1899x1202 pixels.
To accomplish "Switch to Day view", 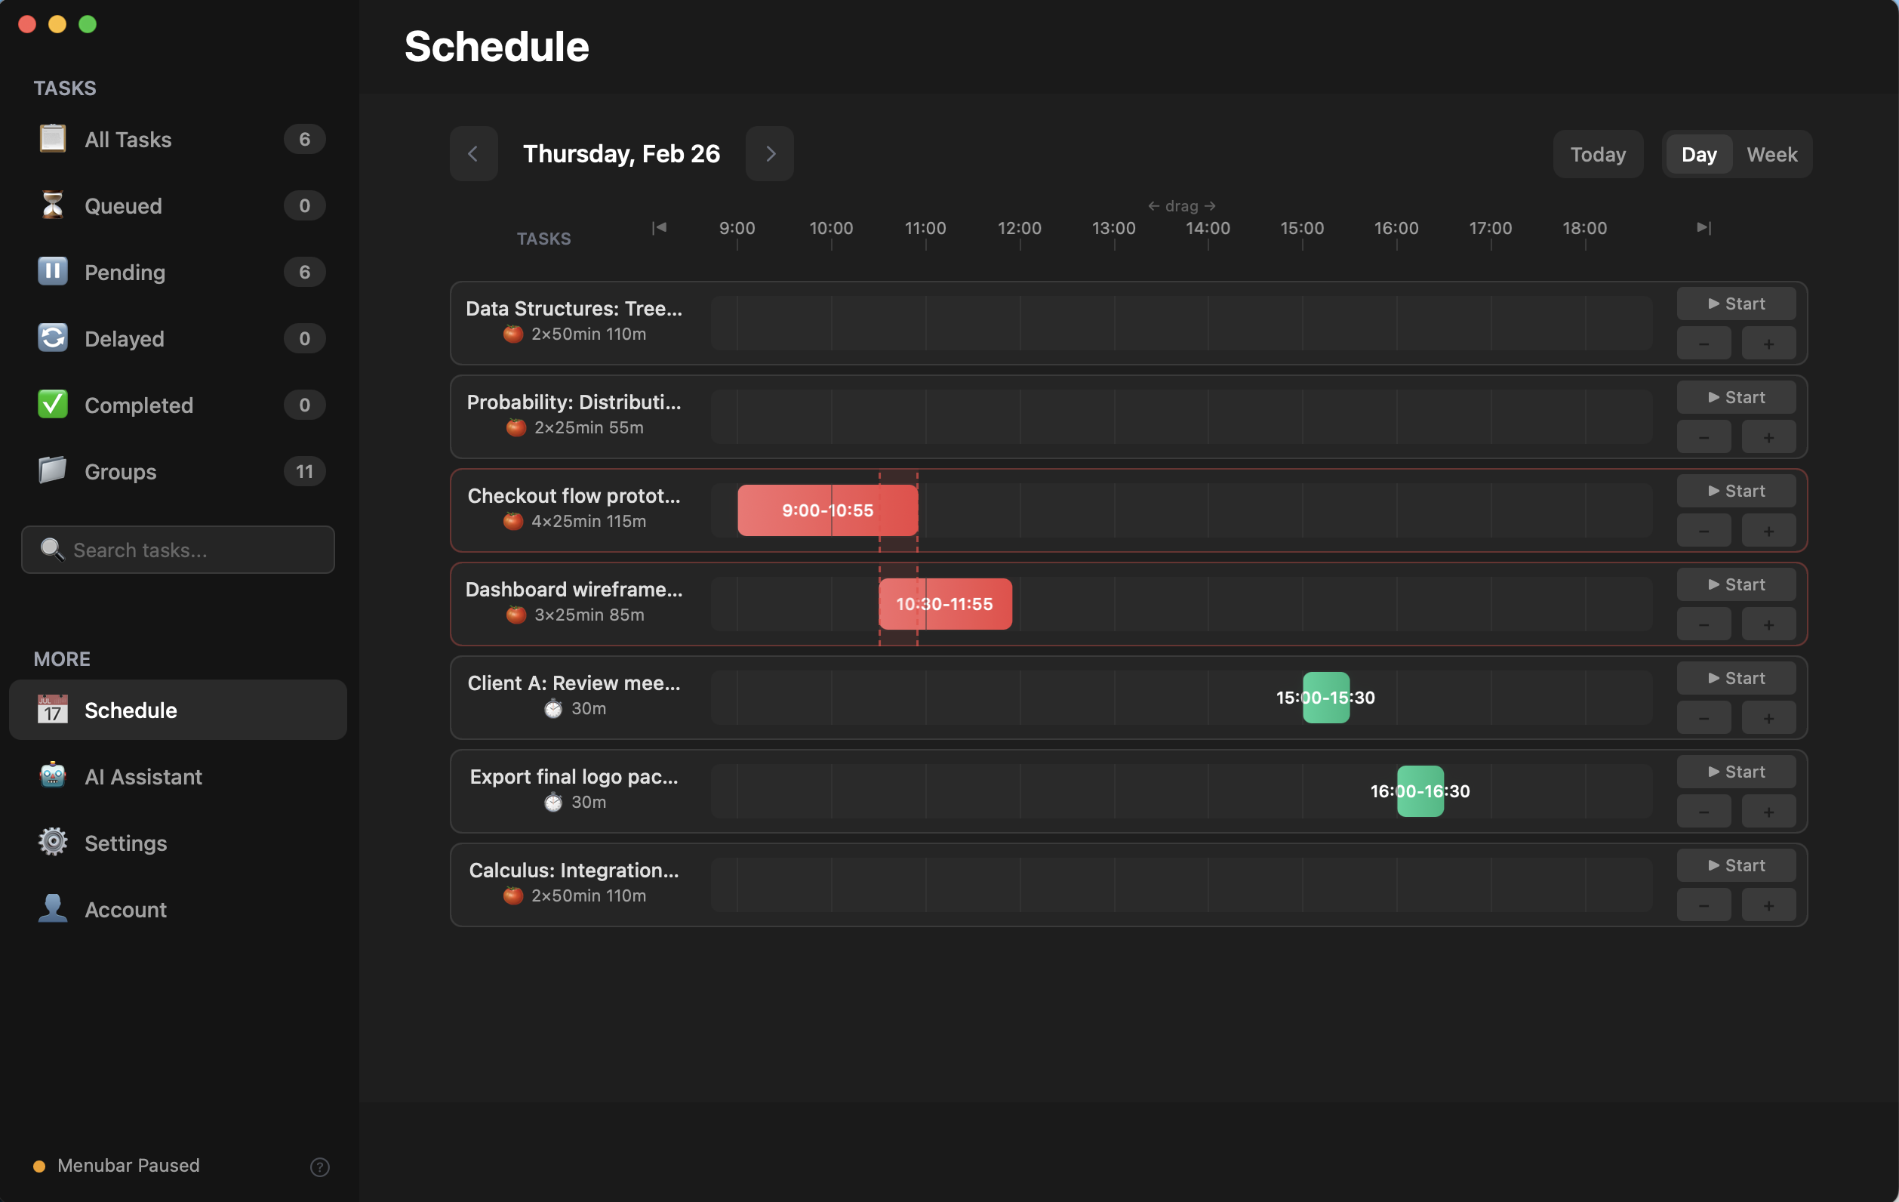I will 1698,155.
